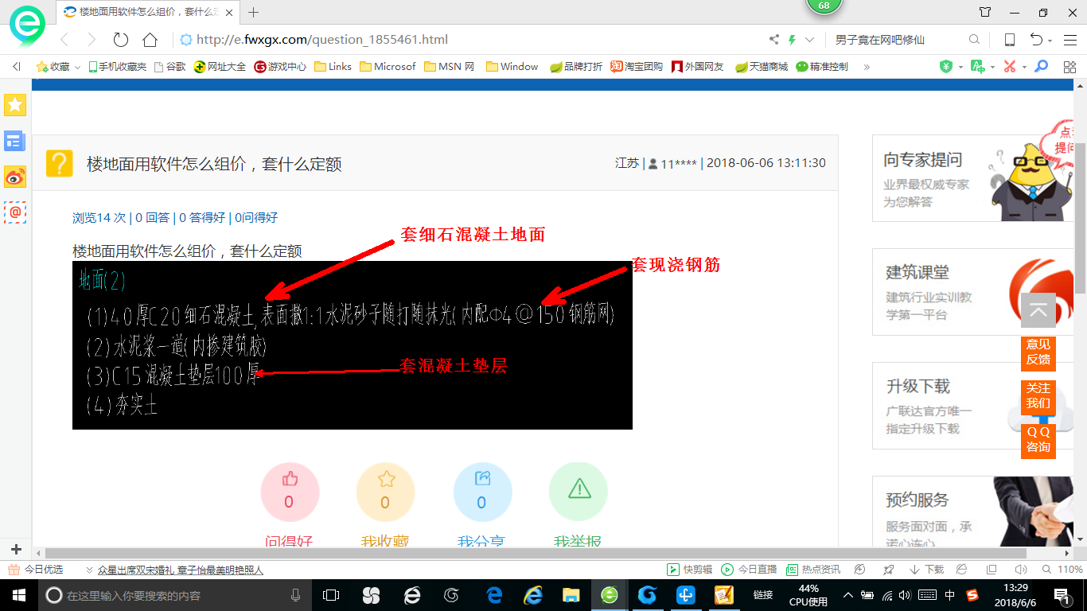
Task: Open the sidebar Weibo icon
Action: click(15, 177)
